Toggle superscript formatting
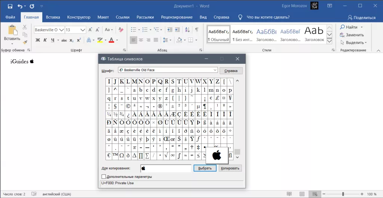The height and width of the screenshot is (198, 383). tap(79, 40)
